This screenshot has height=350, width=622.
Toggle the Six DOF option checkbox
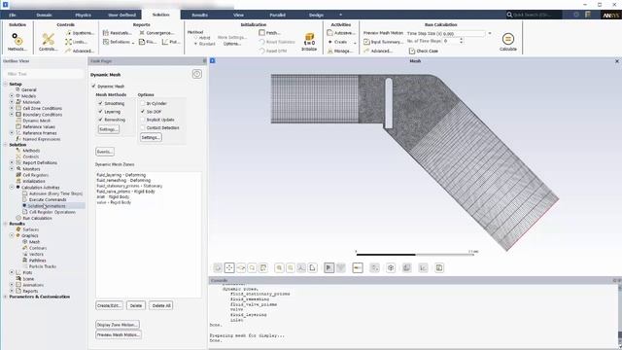pyautogui.click(x=143, y=112)
